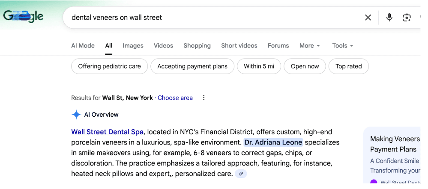Open the Videos tab
428x189 pixels.
tap(163, 46)
